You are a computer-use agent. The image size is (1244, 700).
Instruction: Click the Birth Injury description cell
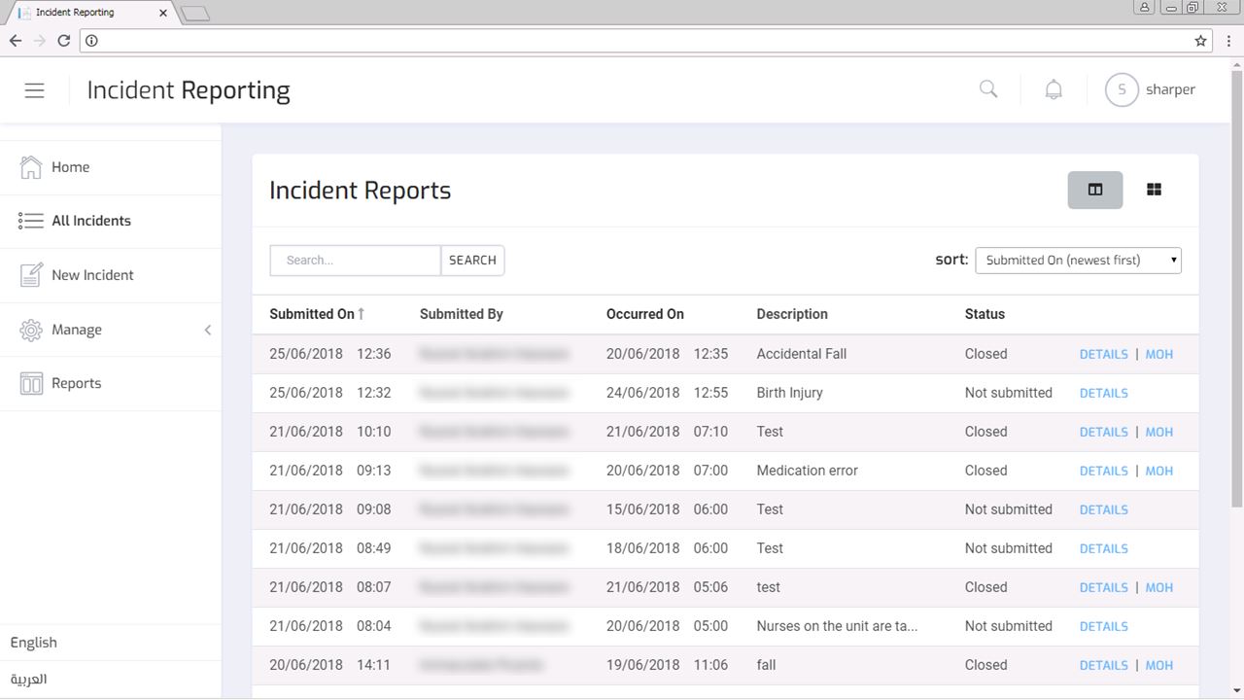click(790, 393)
